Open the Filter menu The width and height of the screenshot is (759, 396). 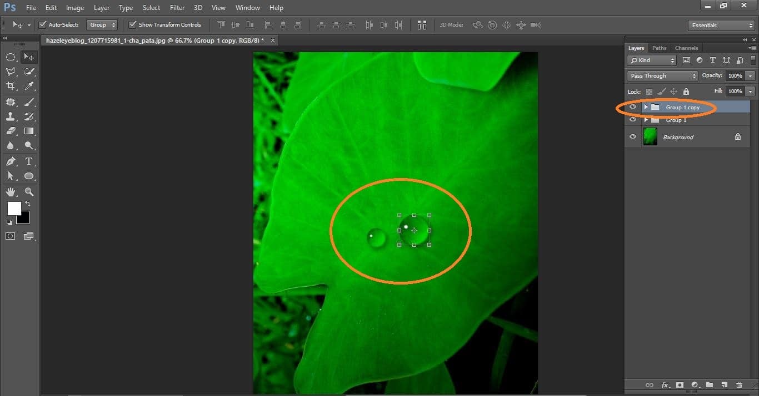[177, 7]
